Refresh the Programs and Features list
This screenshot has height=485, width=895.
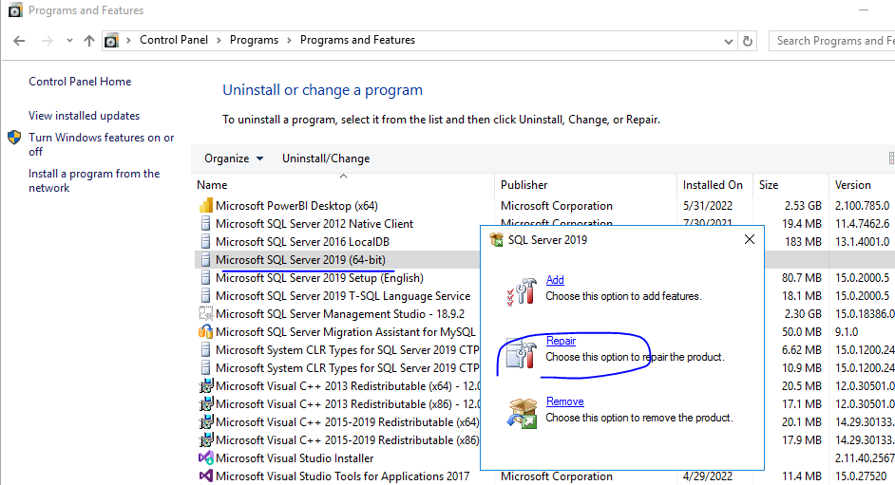[747, 41]
